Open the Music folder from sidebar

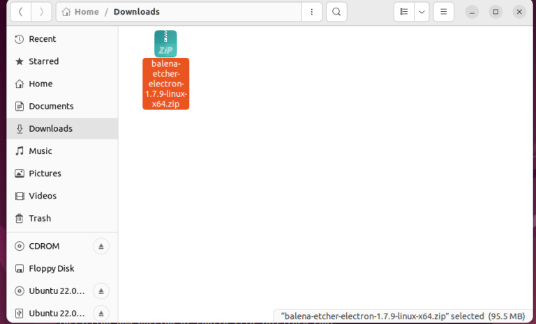pyautogui.click(x=40, y=151)
